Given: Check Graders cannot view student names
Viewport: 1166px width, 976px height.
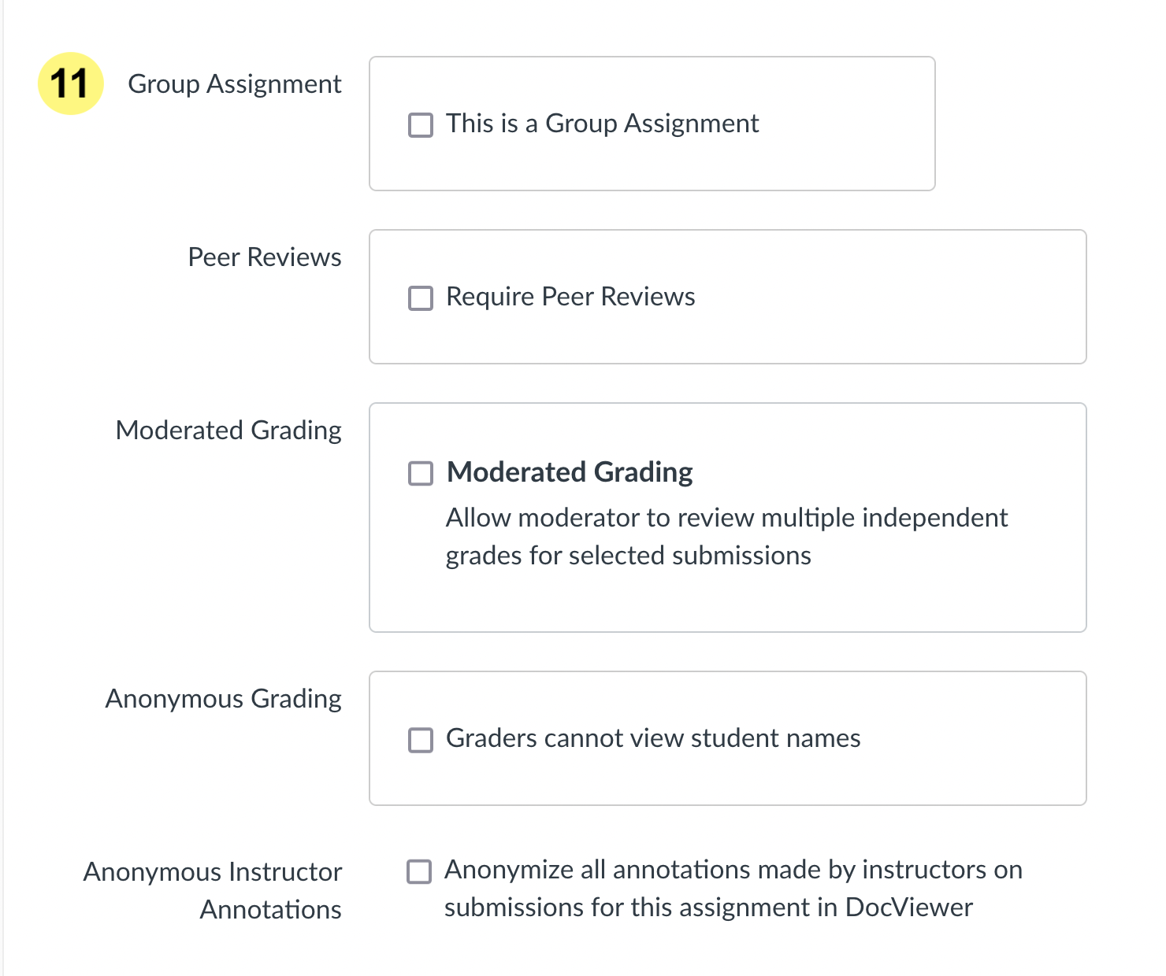Looking at the screenshot, I should pyautogui.click(x=420, y=739).
